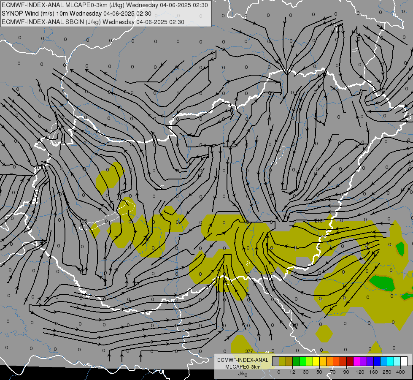Click the J/kg unit label in the legend
413x380 pixels.
pyautogui.click(x=243, y=374)
